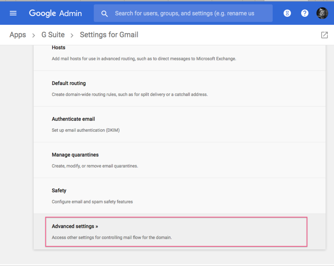Open the account profile avatar

(x=322, y=13)
